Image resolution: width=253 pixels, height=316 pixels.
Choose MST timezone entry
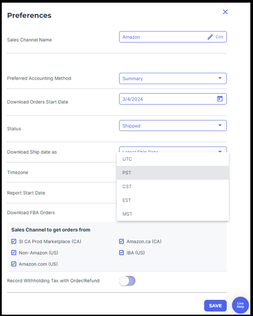(173, 214)
